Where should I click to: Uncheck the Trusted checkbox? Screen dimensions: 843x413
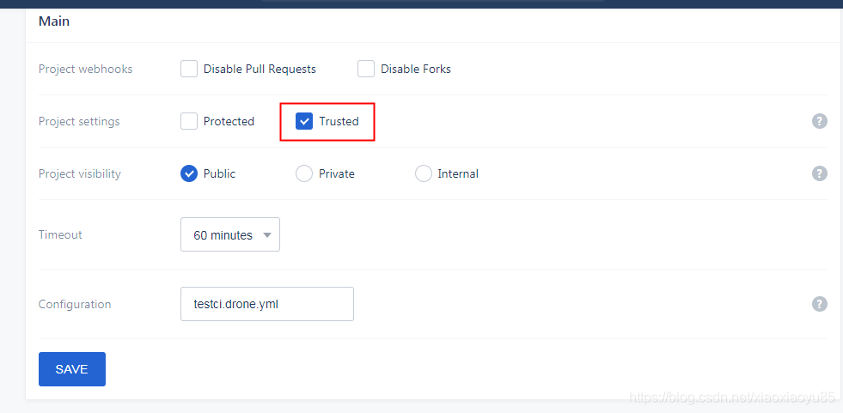pos(304,121)
